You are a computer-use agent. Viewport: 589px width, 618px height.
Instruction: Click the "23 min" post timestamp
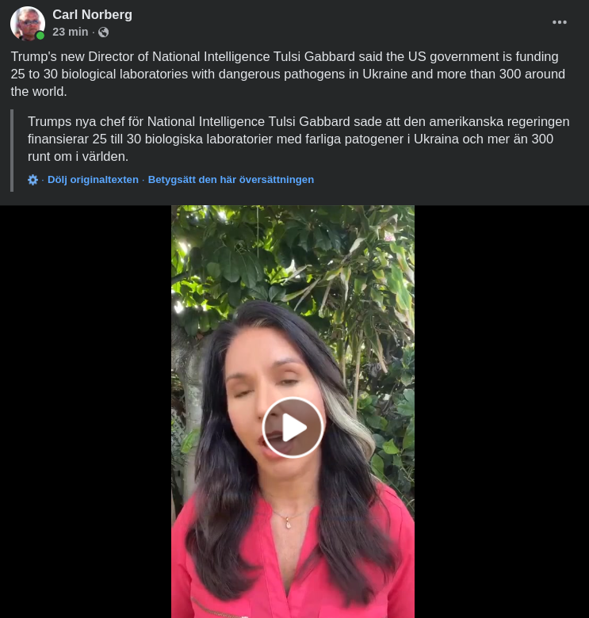pos(70,32)
